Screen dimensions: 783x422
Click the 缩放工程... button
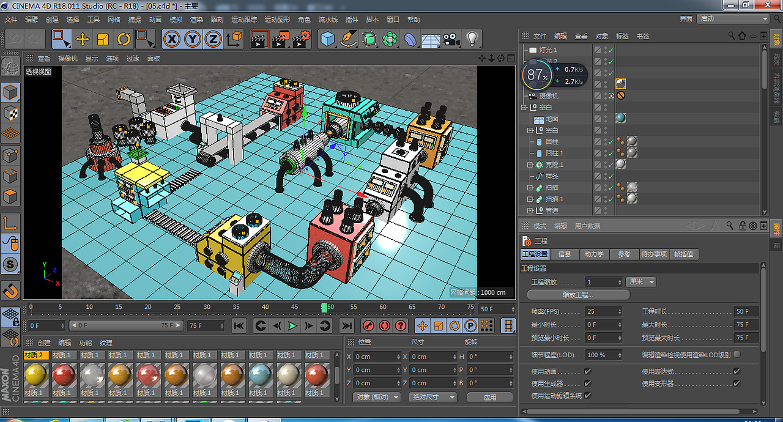click(578, 295)
